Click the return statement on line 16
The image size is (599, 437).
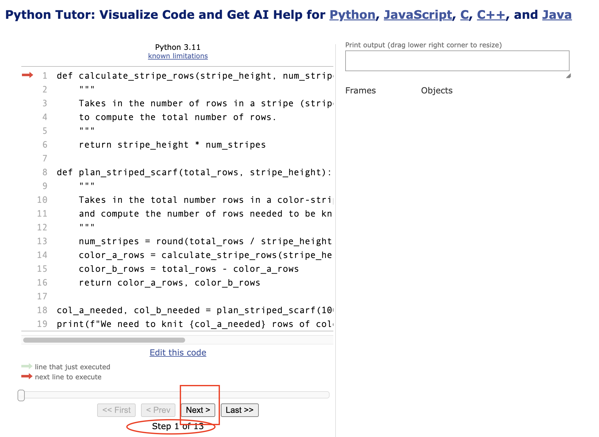click(169, 283)
